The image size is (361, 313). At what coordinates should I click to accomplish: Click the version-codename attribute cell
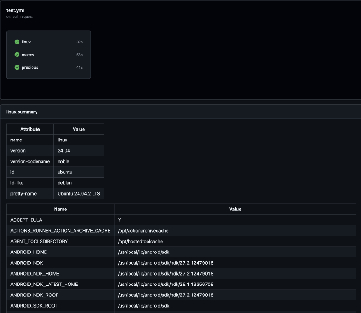[30, 162]
